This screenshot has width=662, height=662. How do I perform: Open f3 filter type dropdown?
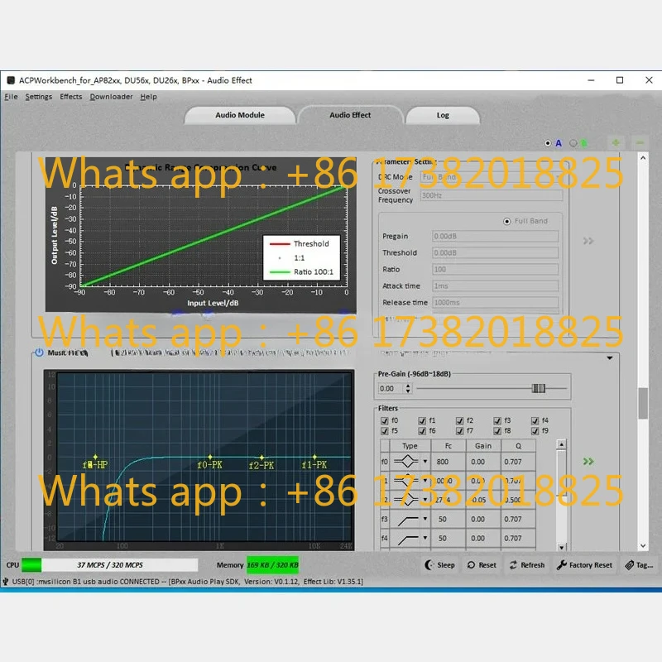coord(425,519)
